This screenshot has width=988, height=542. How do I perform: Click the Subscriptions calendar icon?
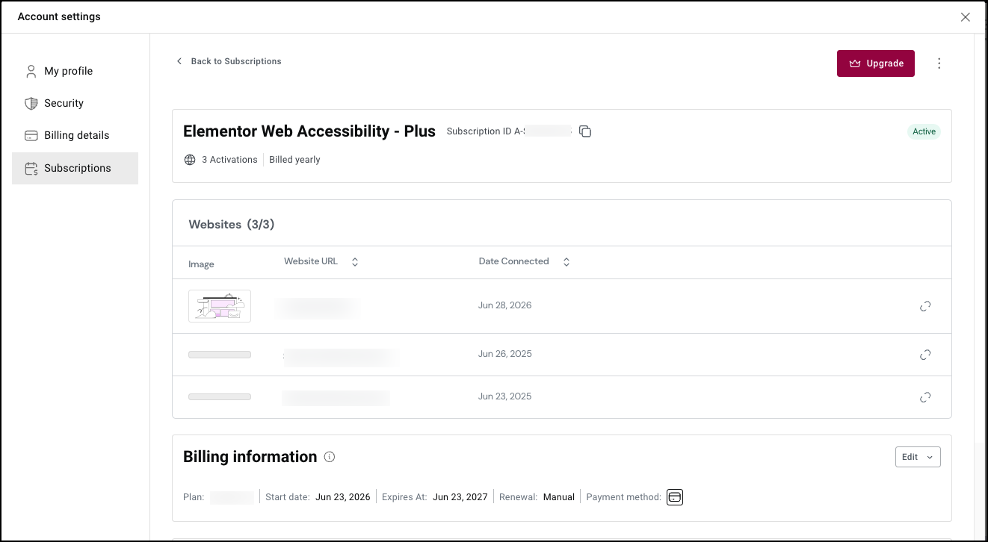point(31,169)
